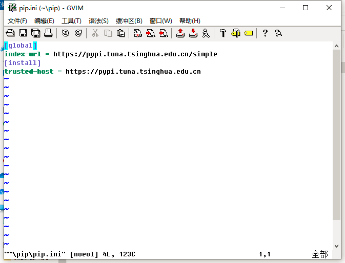Load session icon with up arrow
This screenshot has width=345, height=263.
pos(180,33)
